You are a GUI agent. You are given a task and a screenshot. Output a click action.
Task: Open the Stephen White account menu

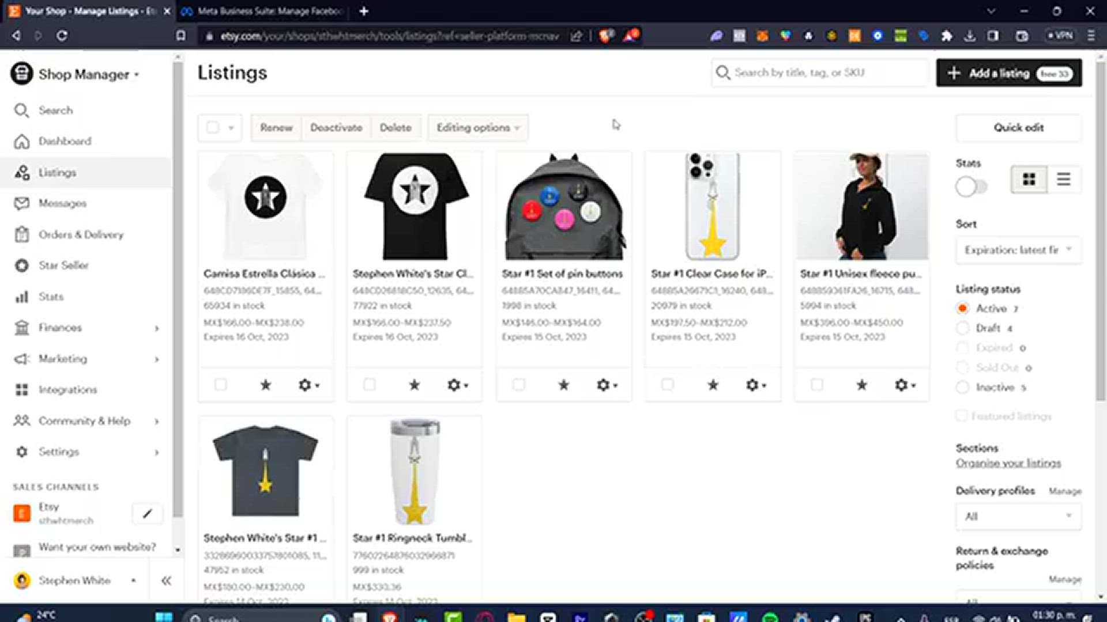pos(75,581)
